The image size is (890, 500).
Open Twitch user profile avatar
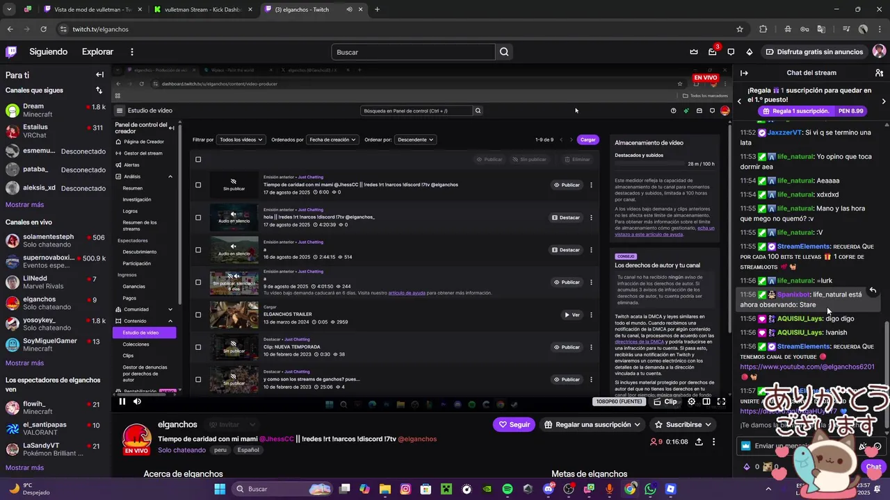[879, 52]
